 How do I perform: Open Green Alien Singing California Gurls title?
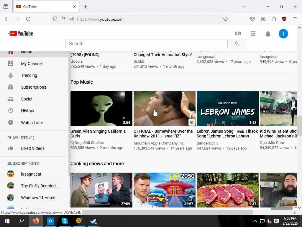(x=98, y=134)
